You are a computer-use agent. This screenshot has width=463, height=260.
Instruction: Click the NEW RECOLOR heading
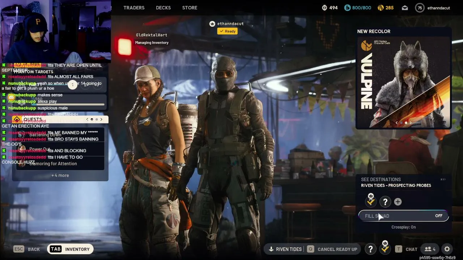click(374, 31)
